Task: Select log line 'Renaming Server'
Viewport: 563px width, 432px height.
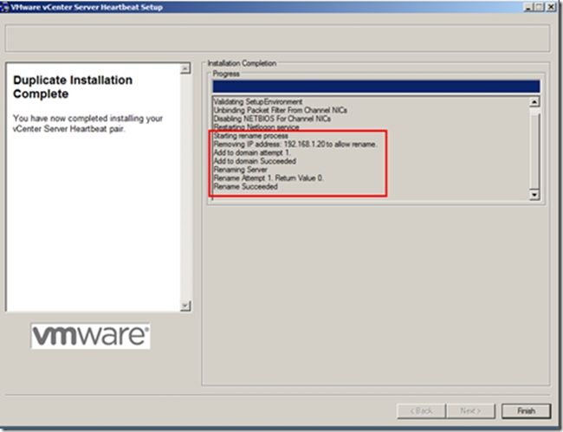Action: click(x=241, y=170)
